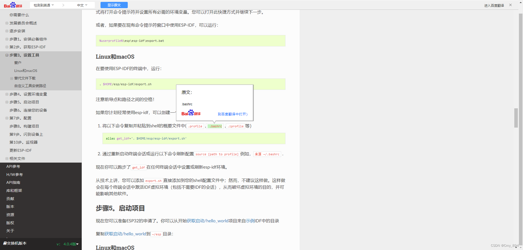Open API参考 in dark menu
This screenshot has height=250, width=523.
click(x=13, y=166)
